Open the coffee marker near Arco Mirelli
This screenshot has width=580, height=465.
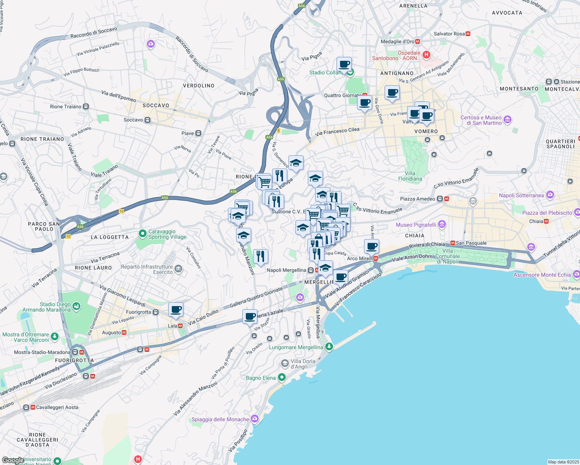(x=371, y=246)
